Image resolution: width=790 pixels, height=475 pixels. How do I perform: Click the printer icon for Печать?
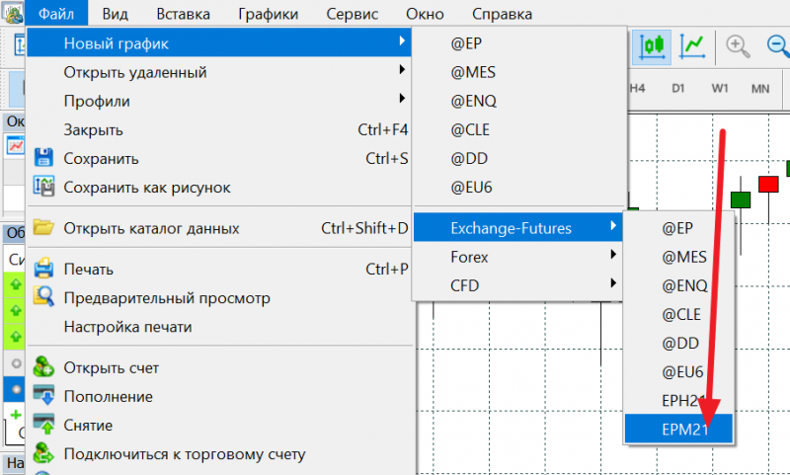pyautogui.click(x=42, y=269)
